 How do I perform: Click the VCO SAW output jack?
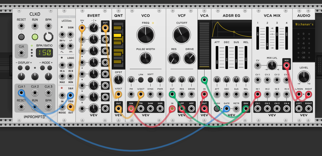point(150,109)
